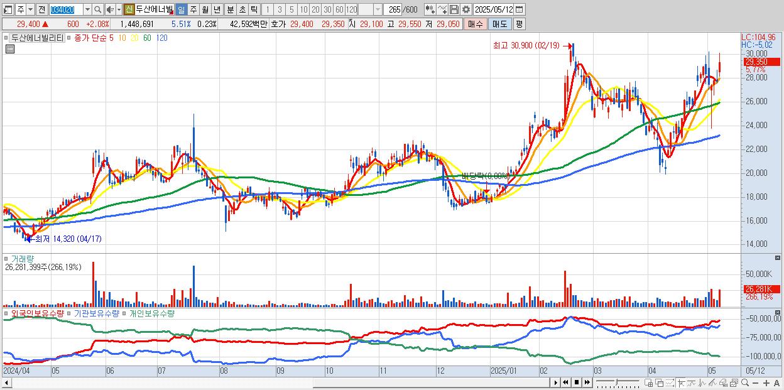784x390 pixels.
Task: Click the 전 button
Action: coord(41,10)
